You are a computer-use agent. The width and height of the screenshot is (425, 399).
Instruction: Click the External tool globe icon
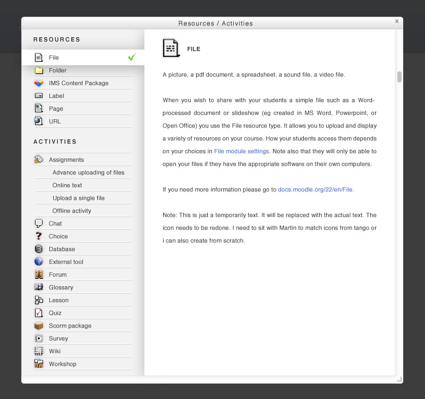[x=39, y=261]
